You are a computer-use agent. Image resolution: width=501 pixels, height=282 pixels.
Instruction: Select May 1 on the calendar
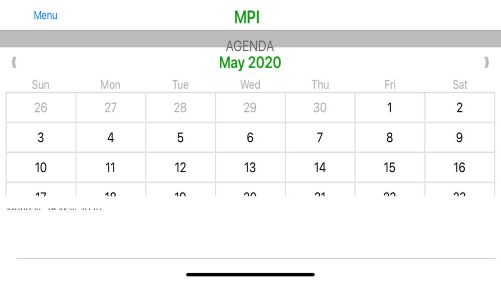coord(390,108)
